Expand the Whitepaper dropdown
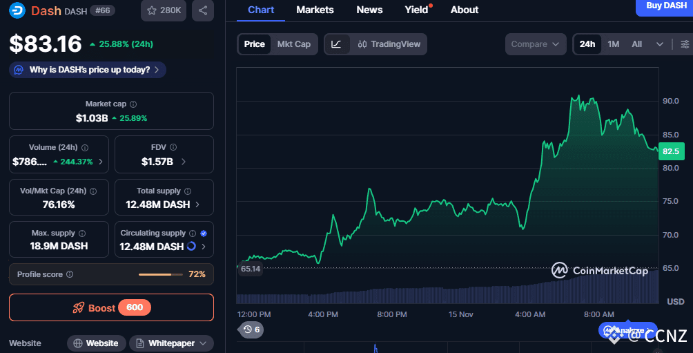Screen dimensions: 693x353 (170, 343)
